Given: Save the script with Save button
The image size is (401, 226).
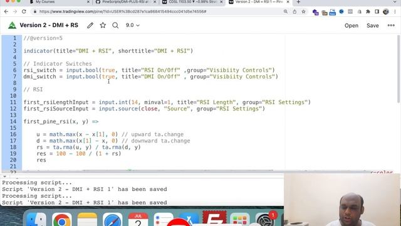Looking at the screenshot, I should tap(373, 25).
